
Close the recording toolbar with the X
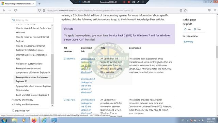[143, 2]
